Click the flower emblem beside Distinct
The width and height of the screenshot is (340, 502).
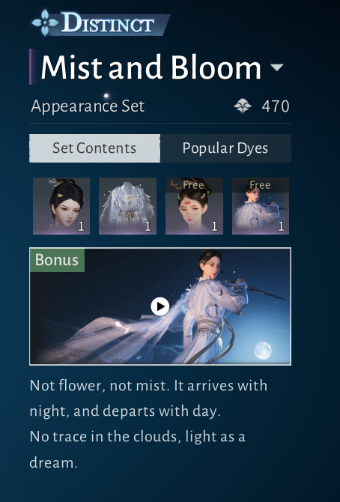point(45,22)
